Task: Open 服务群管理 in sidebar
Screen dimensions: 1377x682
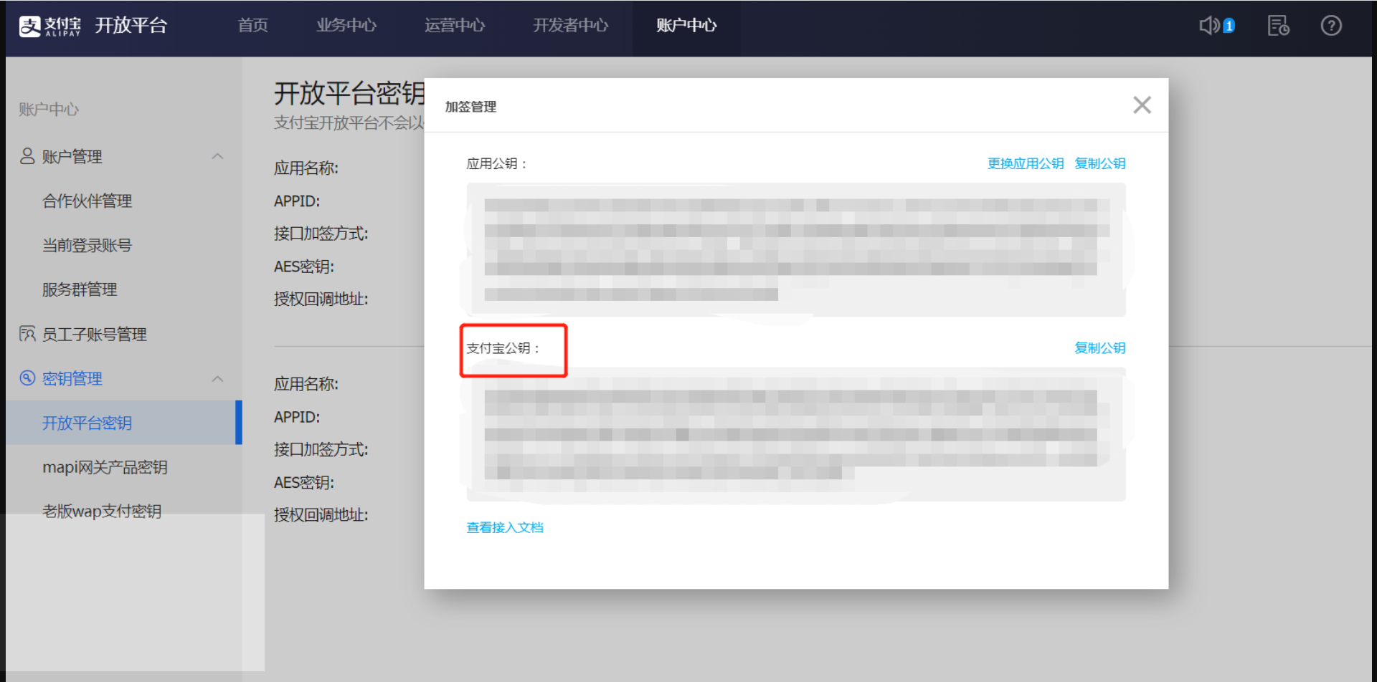Action: 80,290
